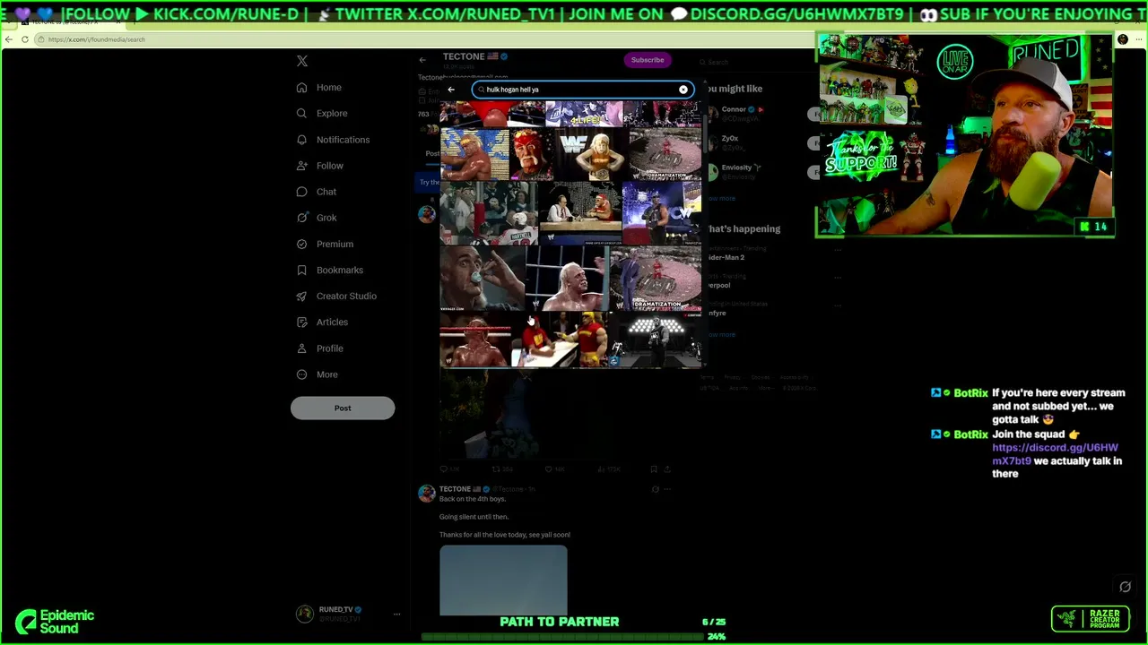Open Home in the X sidebar
This screenshot has height=645, width=1148.
[319, 88]
